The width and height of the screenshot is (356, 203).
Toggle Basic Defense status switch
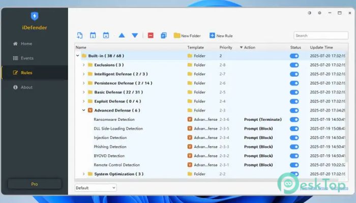294,92
